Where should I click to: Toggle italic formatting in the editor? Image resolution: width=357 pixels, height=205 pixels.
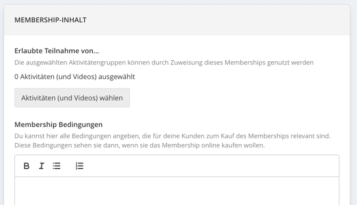(x=42, y=166)
